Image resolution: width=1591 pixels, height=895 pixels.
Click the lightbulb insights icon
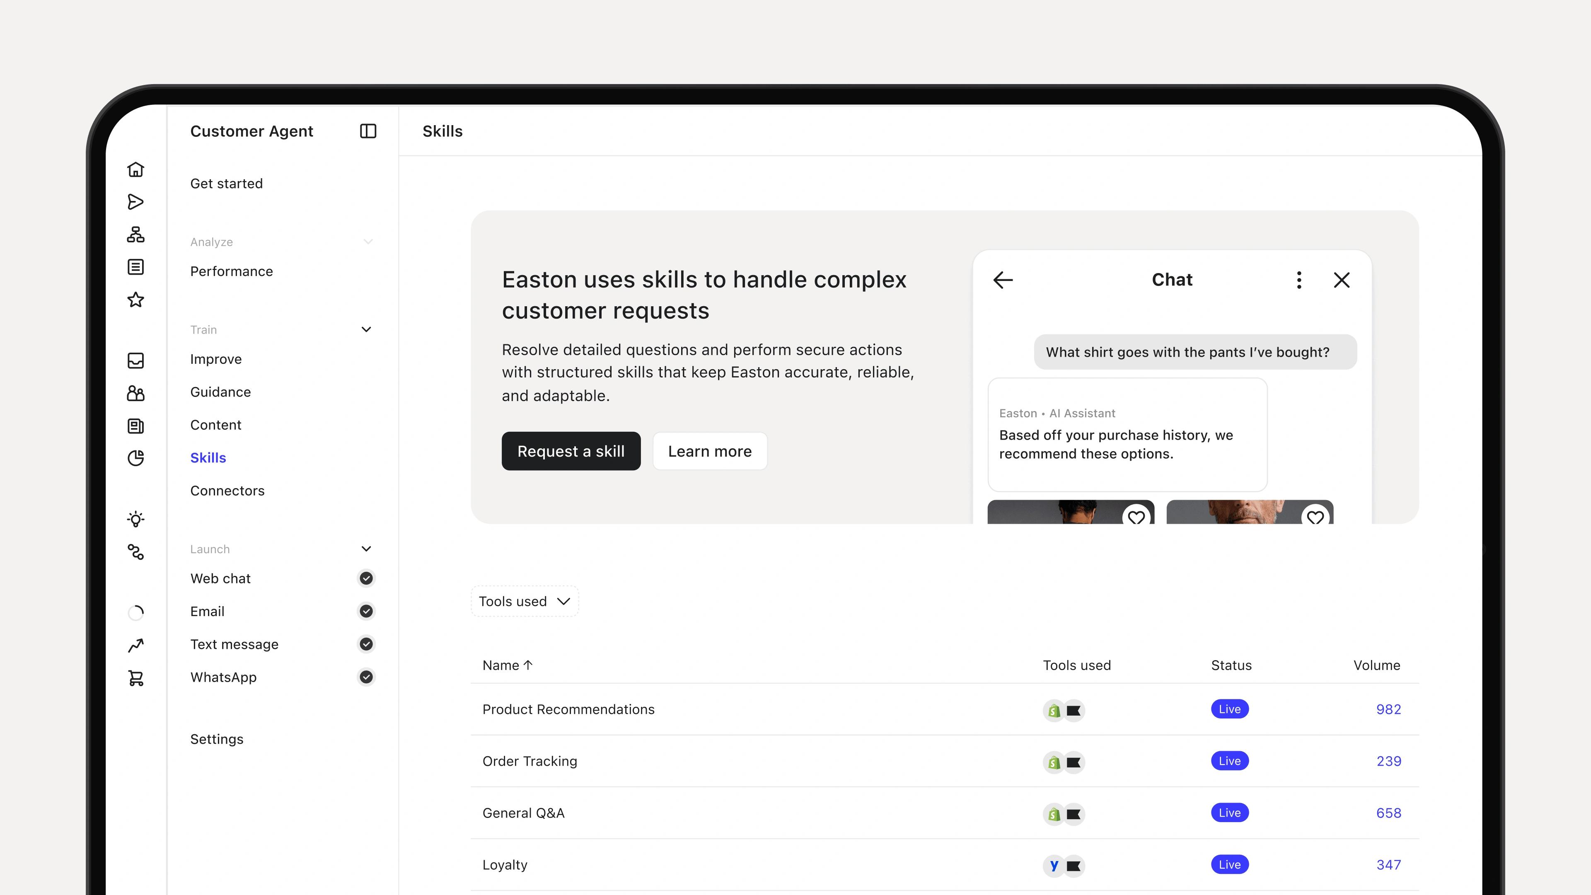(136, 519)
